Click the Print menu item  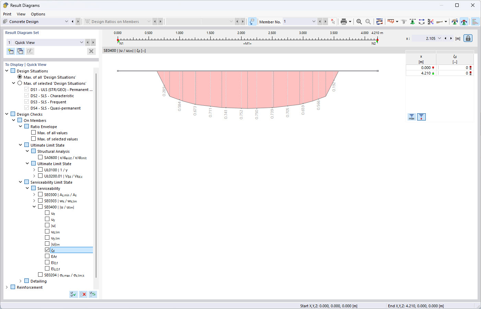[x=7, y=14]
